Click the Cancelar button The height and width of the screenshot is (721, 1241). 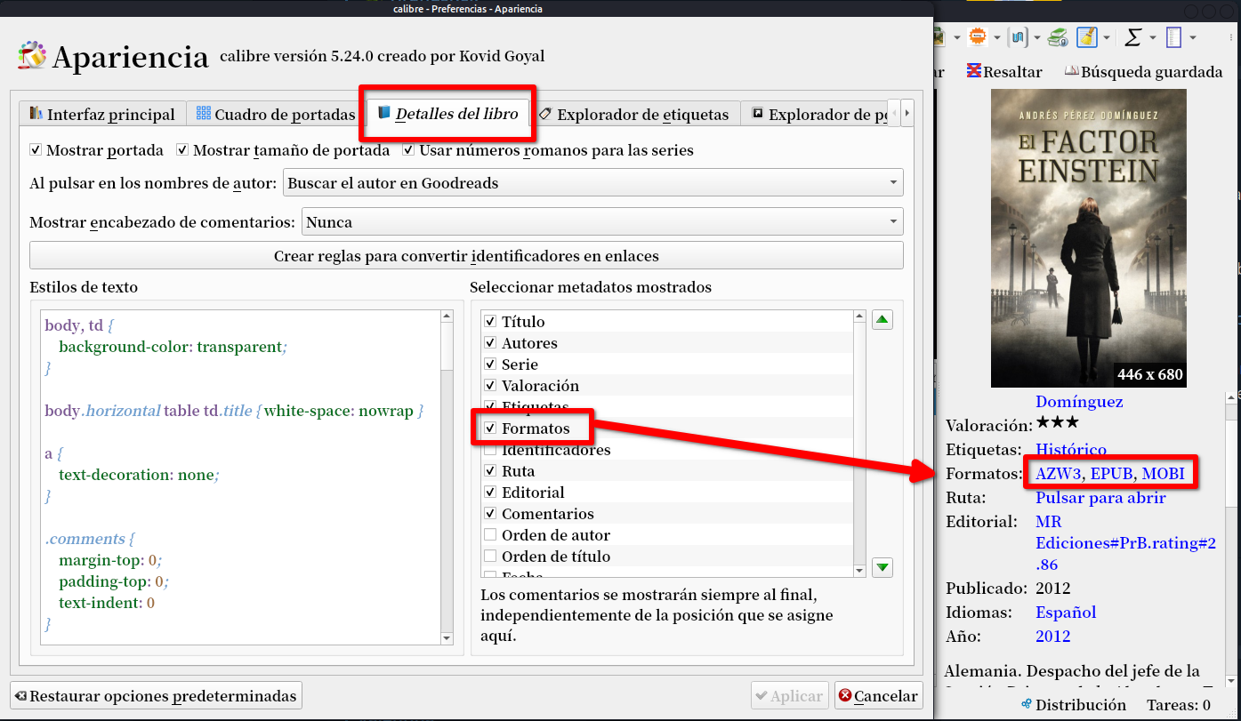(x=878, y=695)
